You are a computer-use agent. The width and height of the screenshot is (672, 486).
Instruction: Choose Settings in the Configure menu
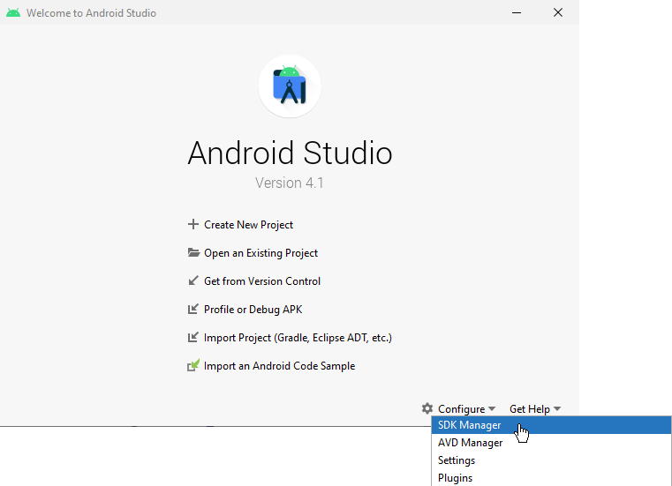[x=457, y=460]
